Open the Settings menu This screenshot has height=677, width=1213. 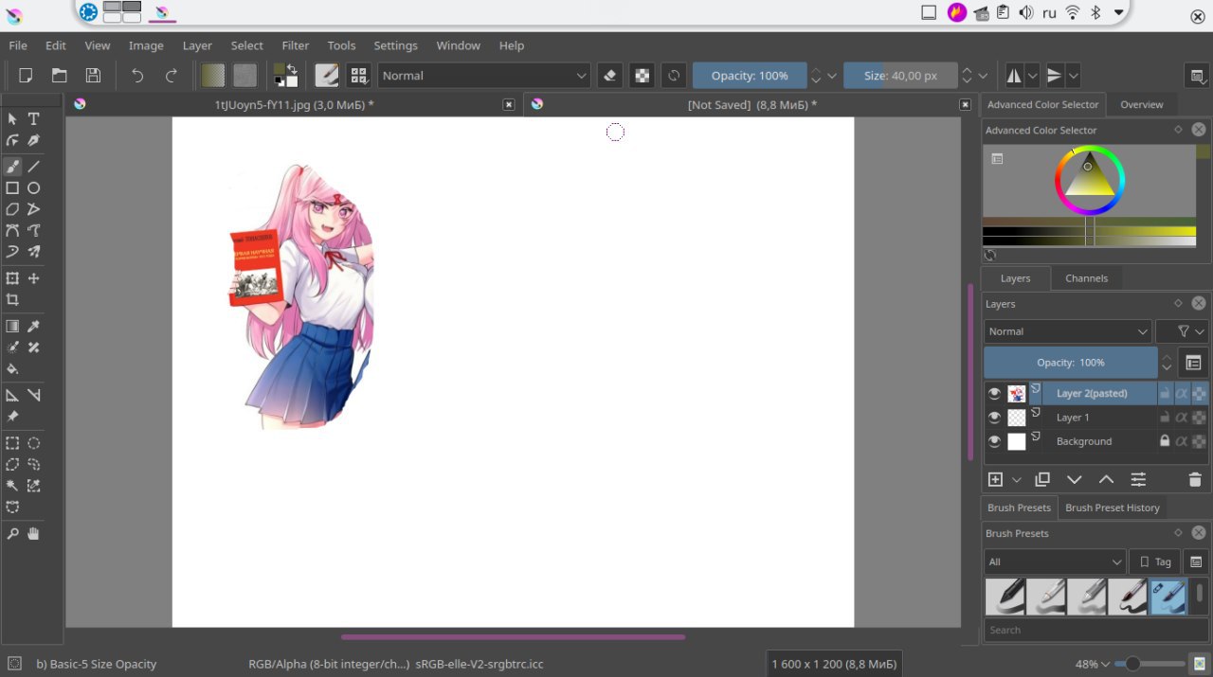point(395,45)
